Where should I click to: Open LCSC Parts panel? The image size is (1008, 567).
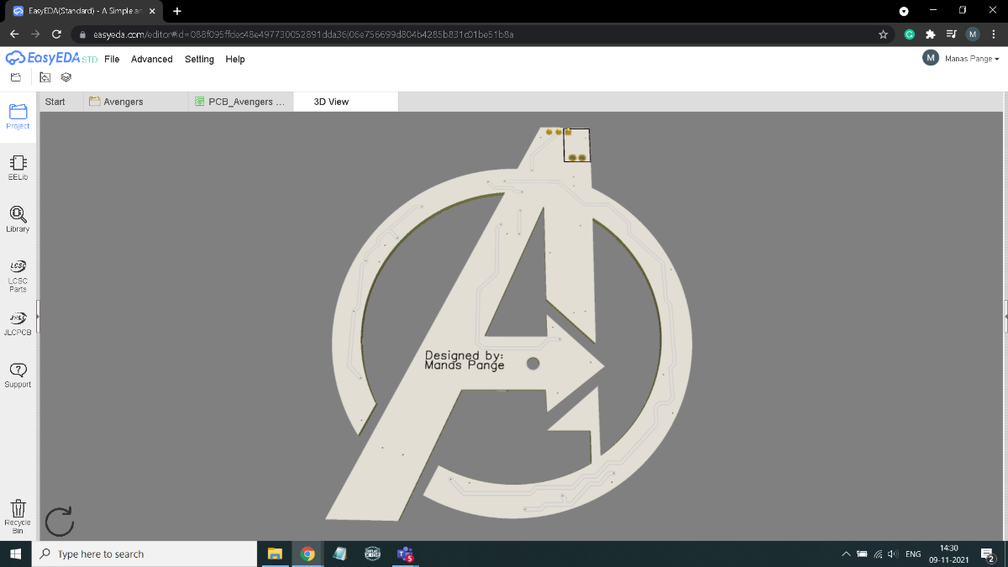click(18, 276)
